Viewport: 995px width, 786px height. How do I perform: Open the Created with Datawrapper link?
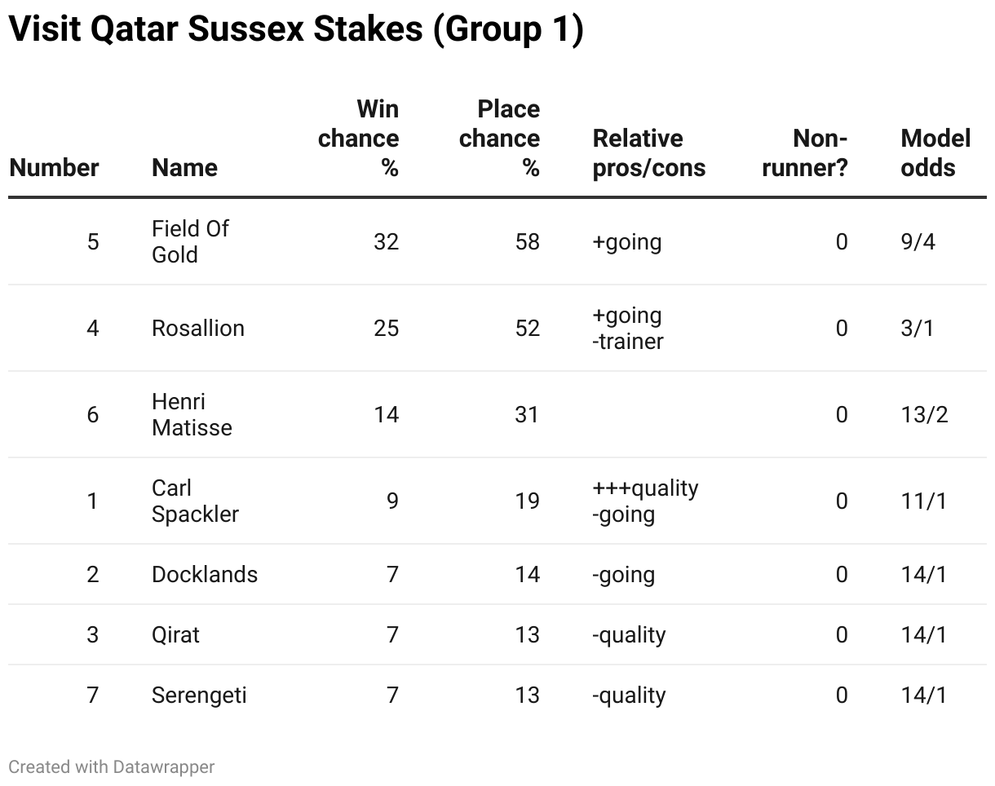(x=112, y=767)
